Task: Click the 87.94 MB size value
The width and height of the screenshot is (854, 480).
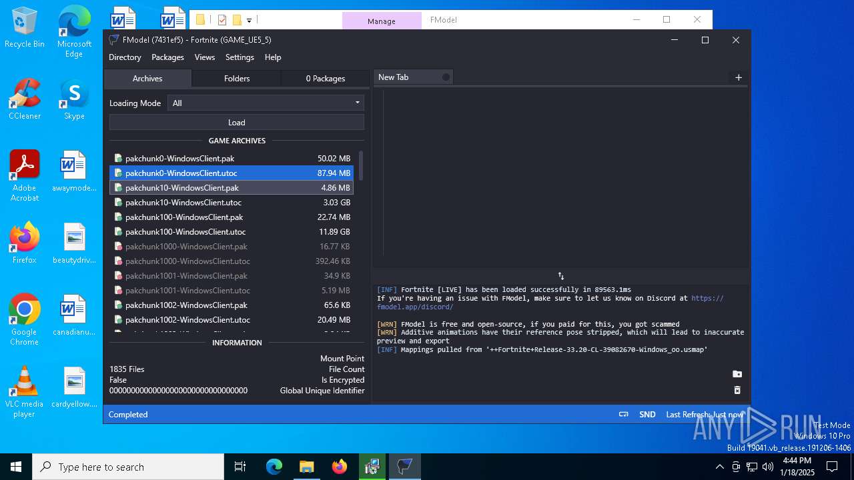Action: click(x=334, y=173)
